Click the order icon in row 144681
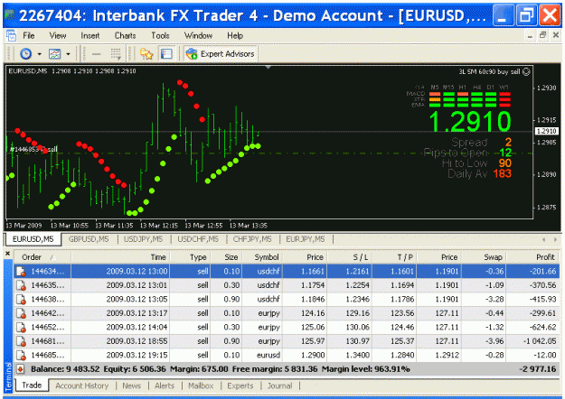This screenshot has width=565, height=399. pos(22,341)
